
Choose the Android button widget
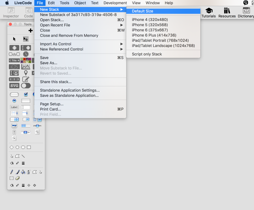(x=14, y=48)
